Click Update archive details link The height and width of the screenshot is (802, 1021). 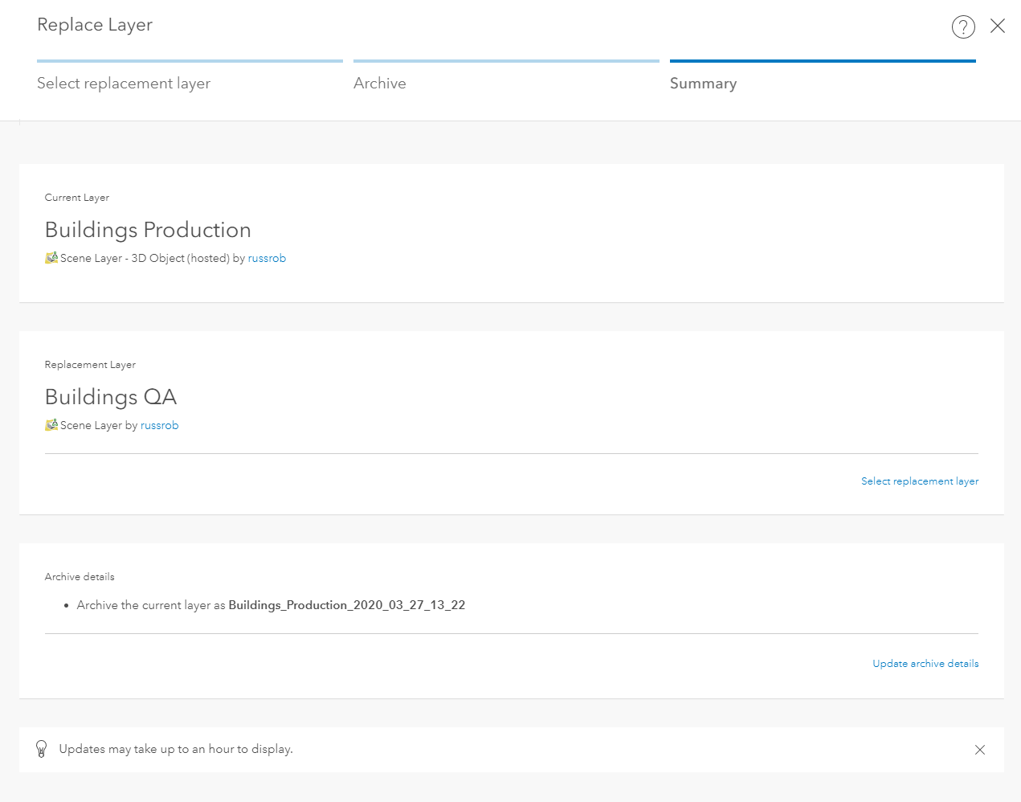pos(925,664)
